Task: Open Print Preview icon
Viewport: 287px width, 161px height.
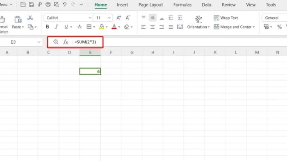Action: point(57,4)
